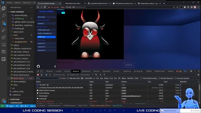Open the Lighthouse DevTools tab
This screenshot has width=201, height=113.
point(127,71)
